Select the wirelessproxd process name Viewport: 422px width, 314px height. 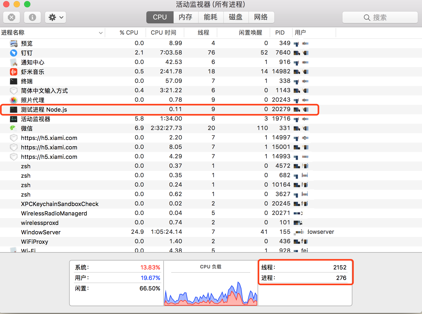[40, 223]
